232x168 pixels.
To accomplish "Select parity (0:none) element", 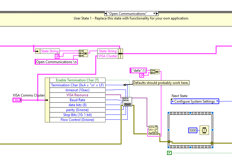I will [78, 110].
